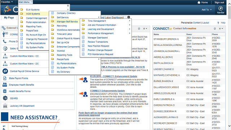This screenshot has width=231, height=130.
Task: Open center pagelet settings dropdown
Action: click(x=145, y=29)
